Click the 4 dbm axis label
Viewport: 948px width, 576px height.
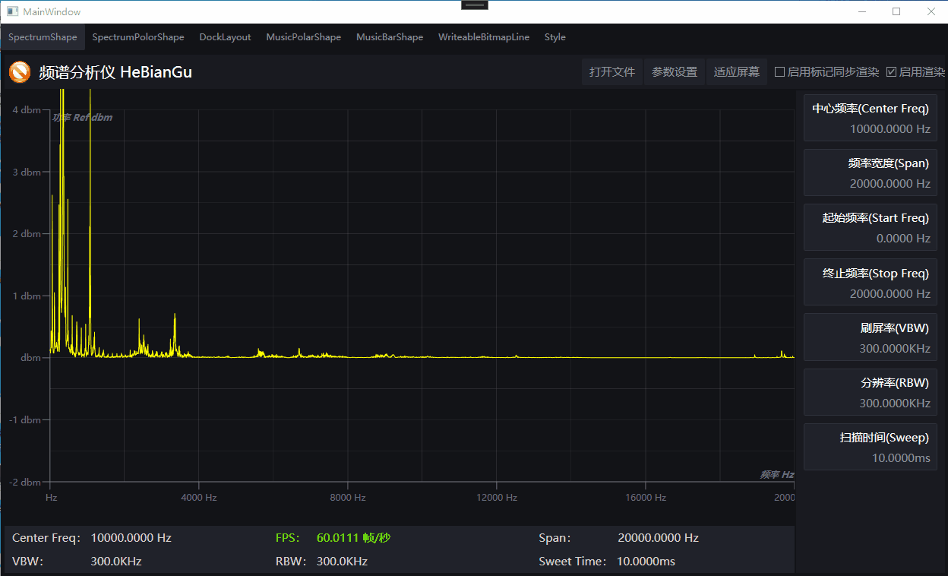pyautogui.click(x=27, y=109)
